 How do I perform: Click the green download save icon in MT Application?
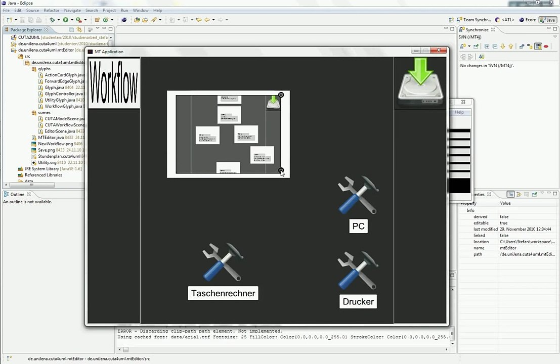click(420, 82)
